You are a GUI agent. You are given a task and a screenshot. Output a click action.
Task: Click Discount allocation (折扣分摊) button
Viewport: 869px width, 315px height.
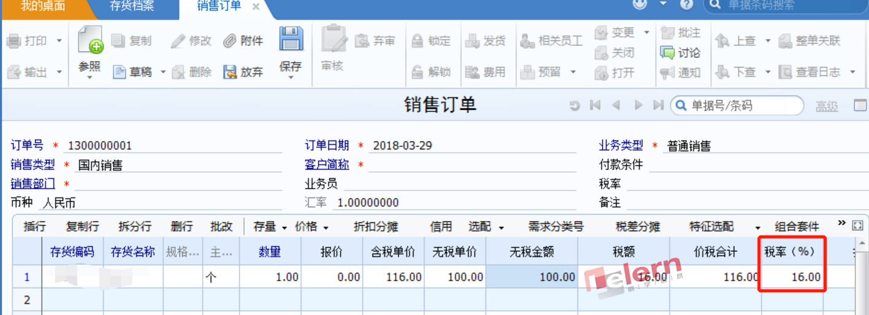click(376, 226)
